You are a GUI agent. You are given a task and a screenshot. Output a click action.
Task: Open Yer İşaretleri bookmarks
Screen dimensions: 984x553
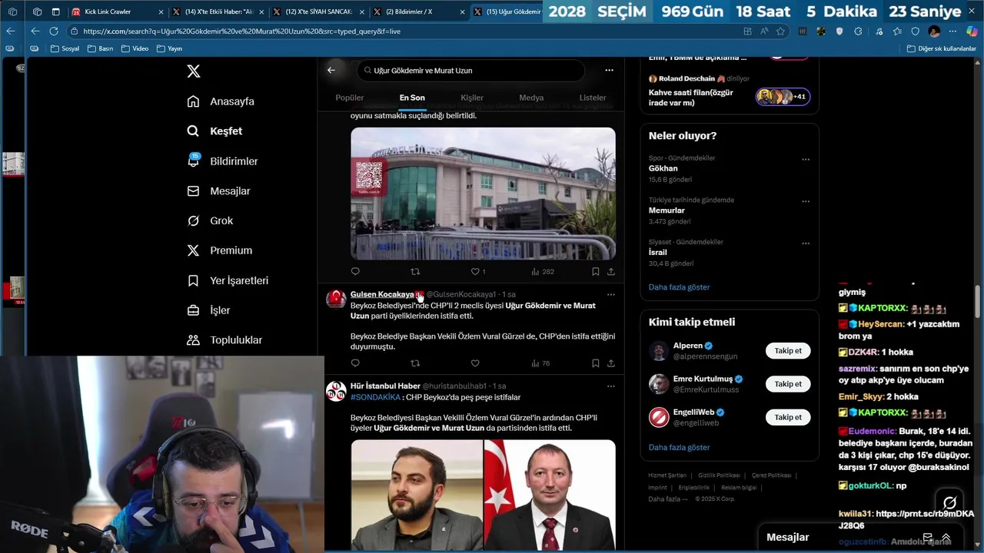(228, 280)
